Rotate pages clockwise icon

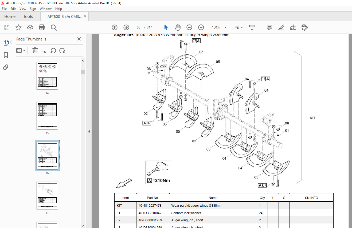(62, 50)
